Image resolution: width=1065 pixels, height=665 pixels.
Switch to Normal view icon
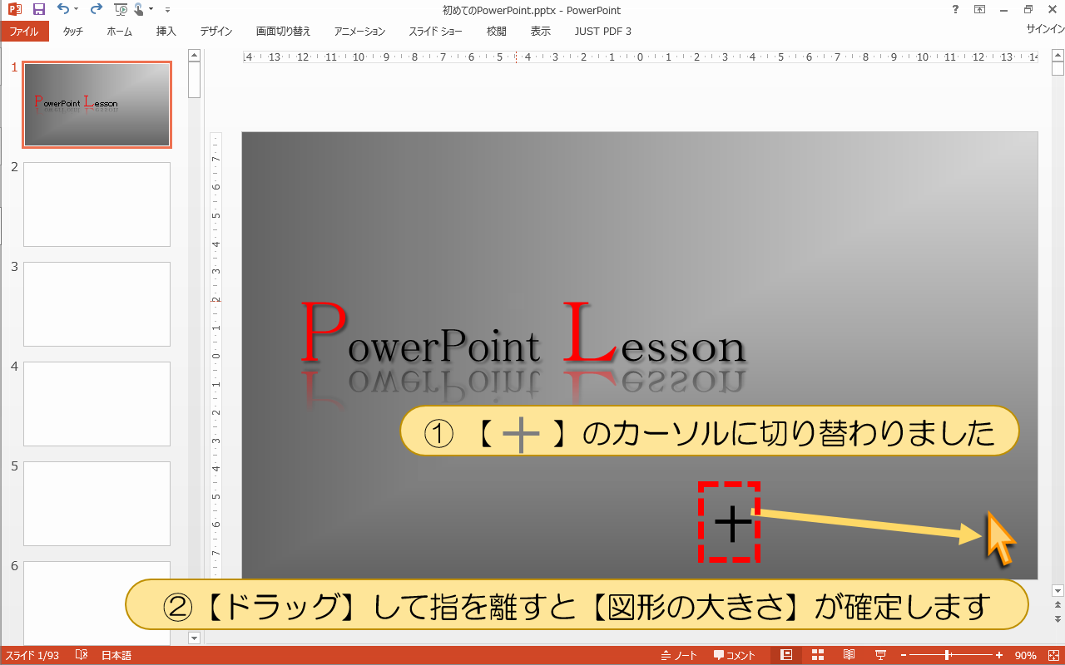pyautogui.click(x=786, y=655)
